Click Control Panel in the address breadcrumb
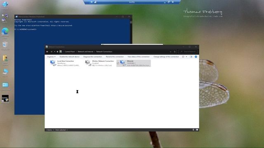This screenshot has height=148, width=264. (70, 52)
